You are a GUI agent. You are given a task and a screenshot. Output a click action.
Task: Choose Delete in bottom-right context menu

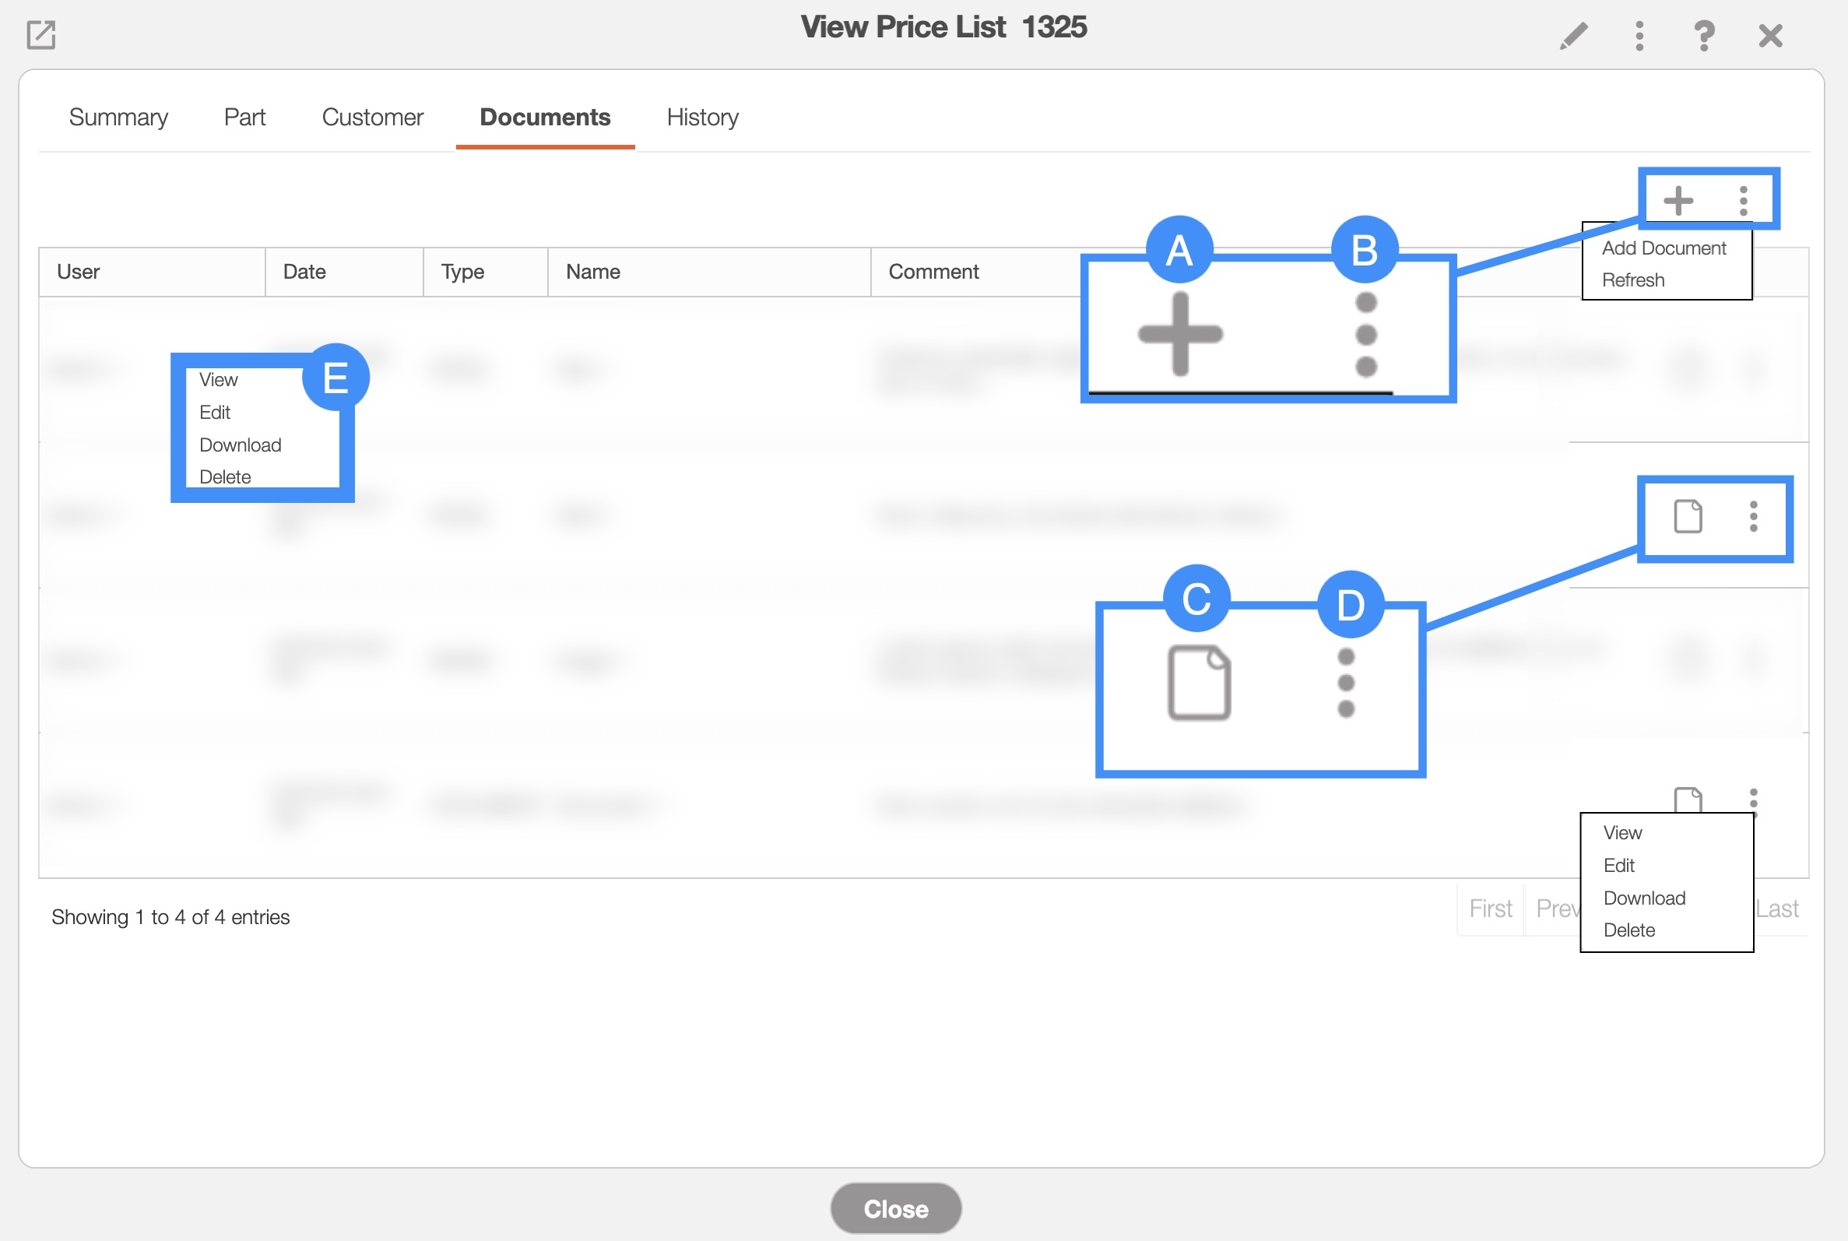click(x=1628, y=931)
